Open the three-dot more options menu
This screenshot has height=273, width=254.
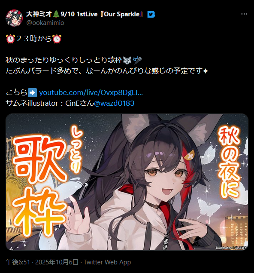pos(244,14)
